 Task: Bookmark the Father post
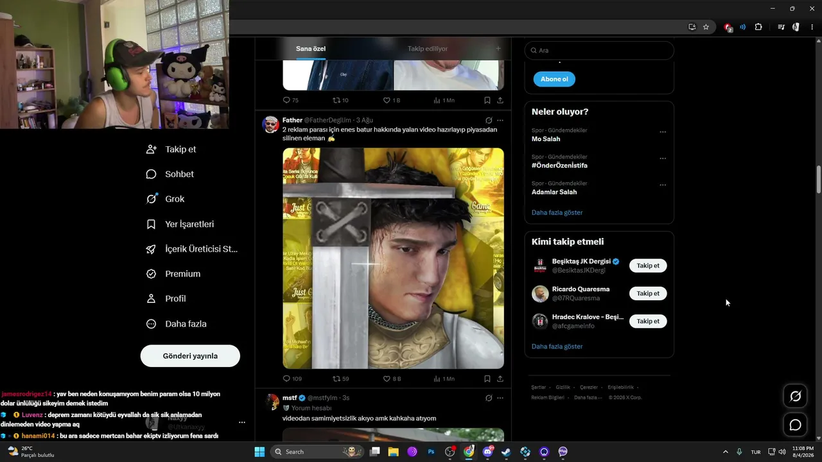coord(487,379)
